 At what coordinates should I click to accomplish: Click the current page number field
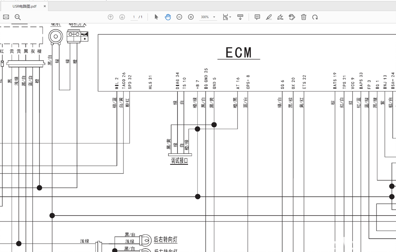click(x=134, y=17)
